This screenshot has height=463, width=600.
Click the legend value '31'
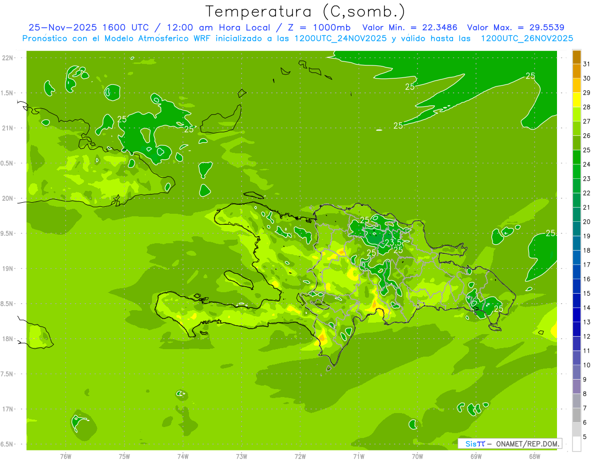(587, 64)
